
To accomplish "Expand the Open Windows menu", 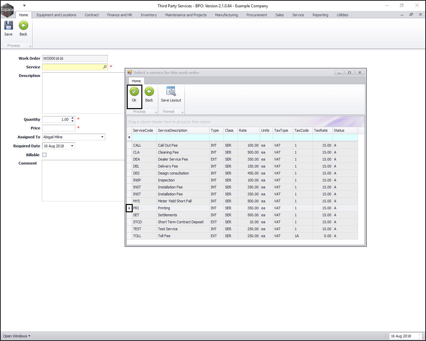I will tap(17, 336).
